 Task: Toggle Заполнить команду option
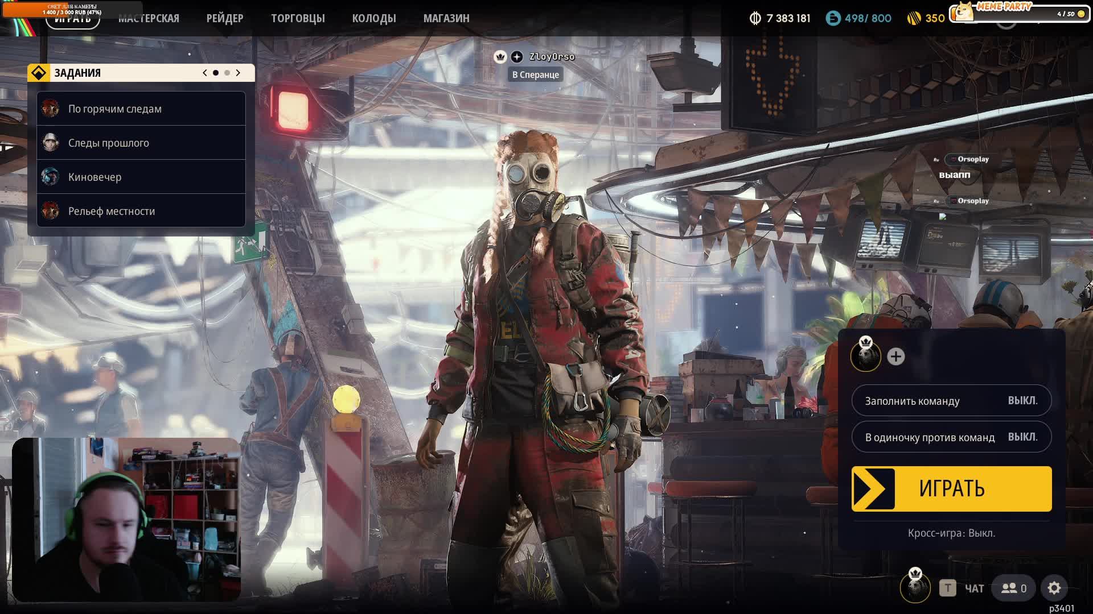click(x=951, y=401)
